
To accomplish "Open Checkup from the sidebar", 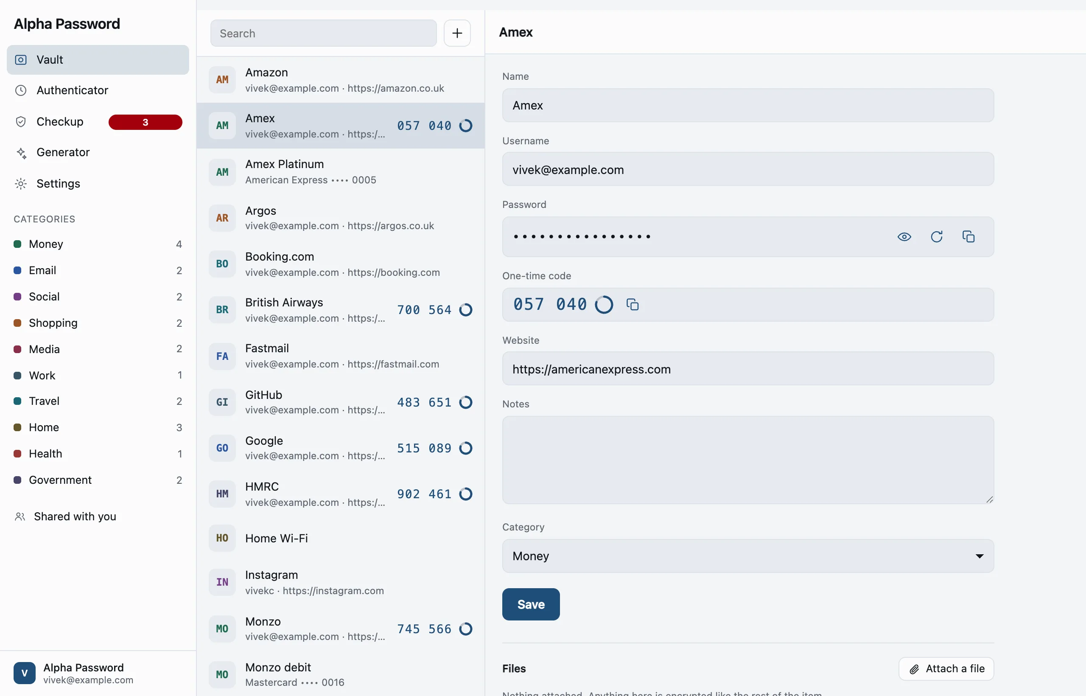I will pyautogui.click(x=98, y=121).
